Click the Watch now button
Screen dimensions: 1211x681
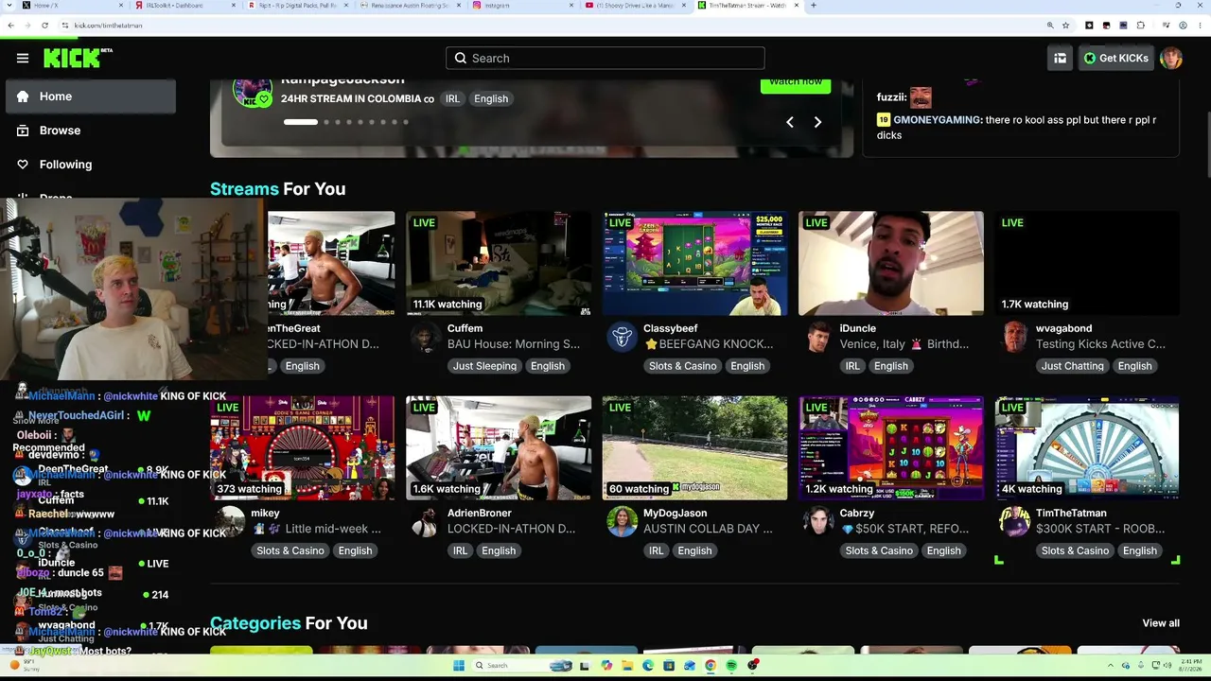point(796,83)
